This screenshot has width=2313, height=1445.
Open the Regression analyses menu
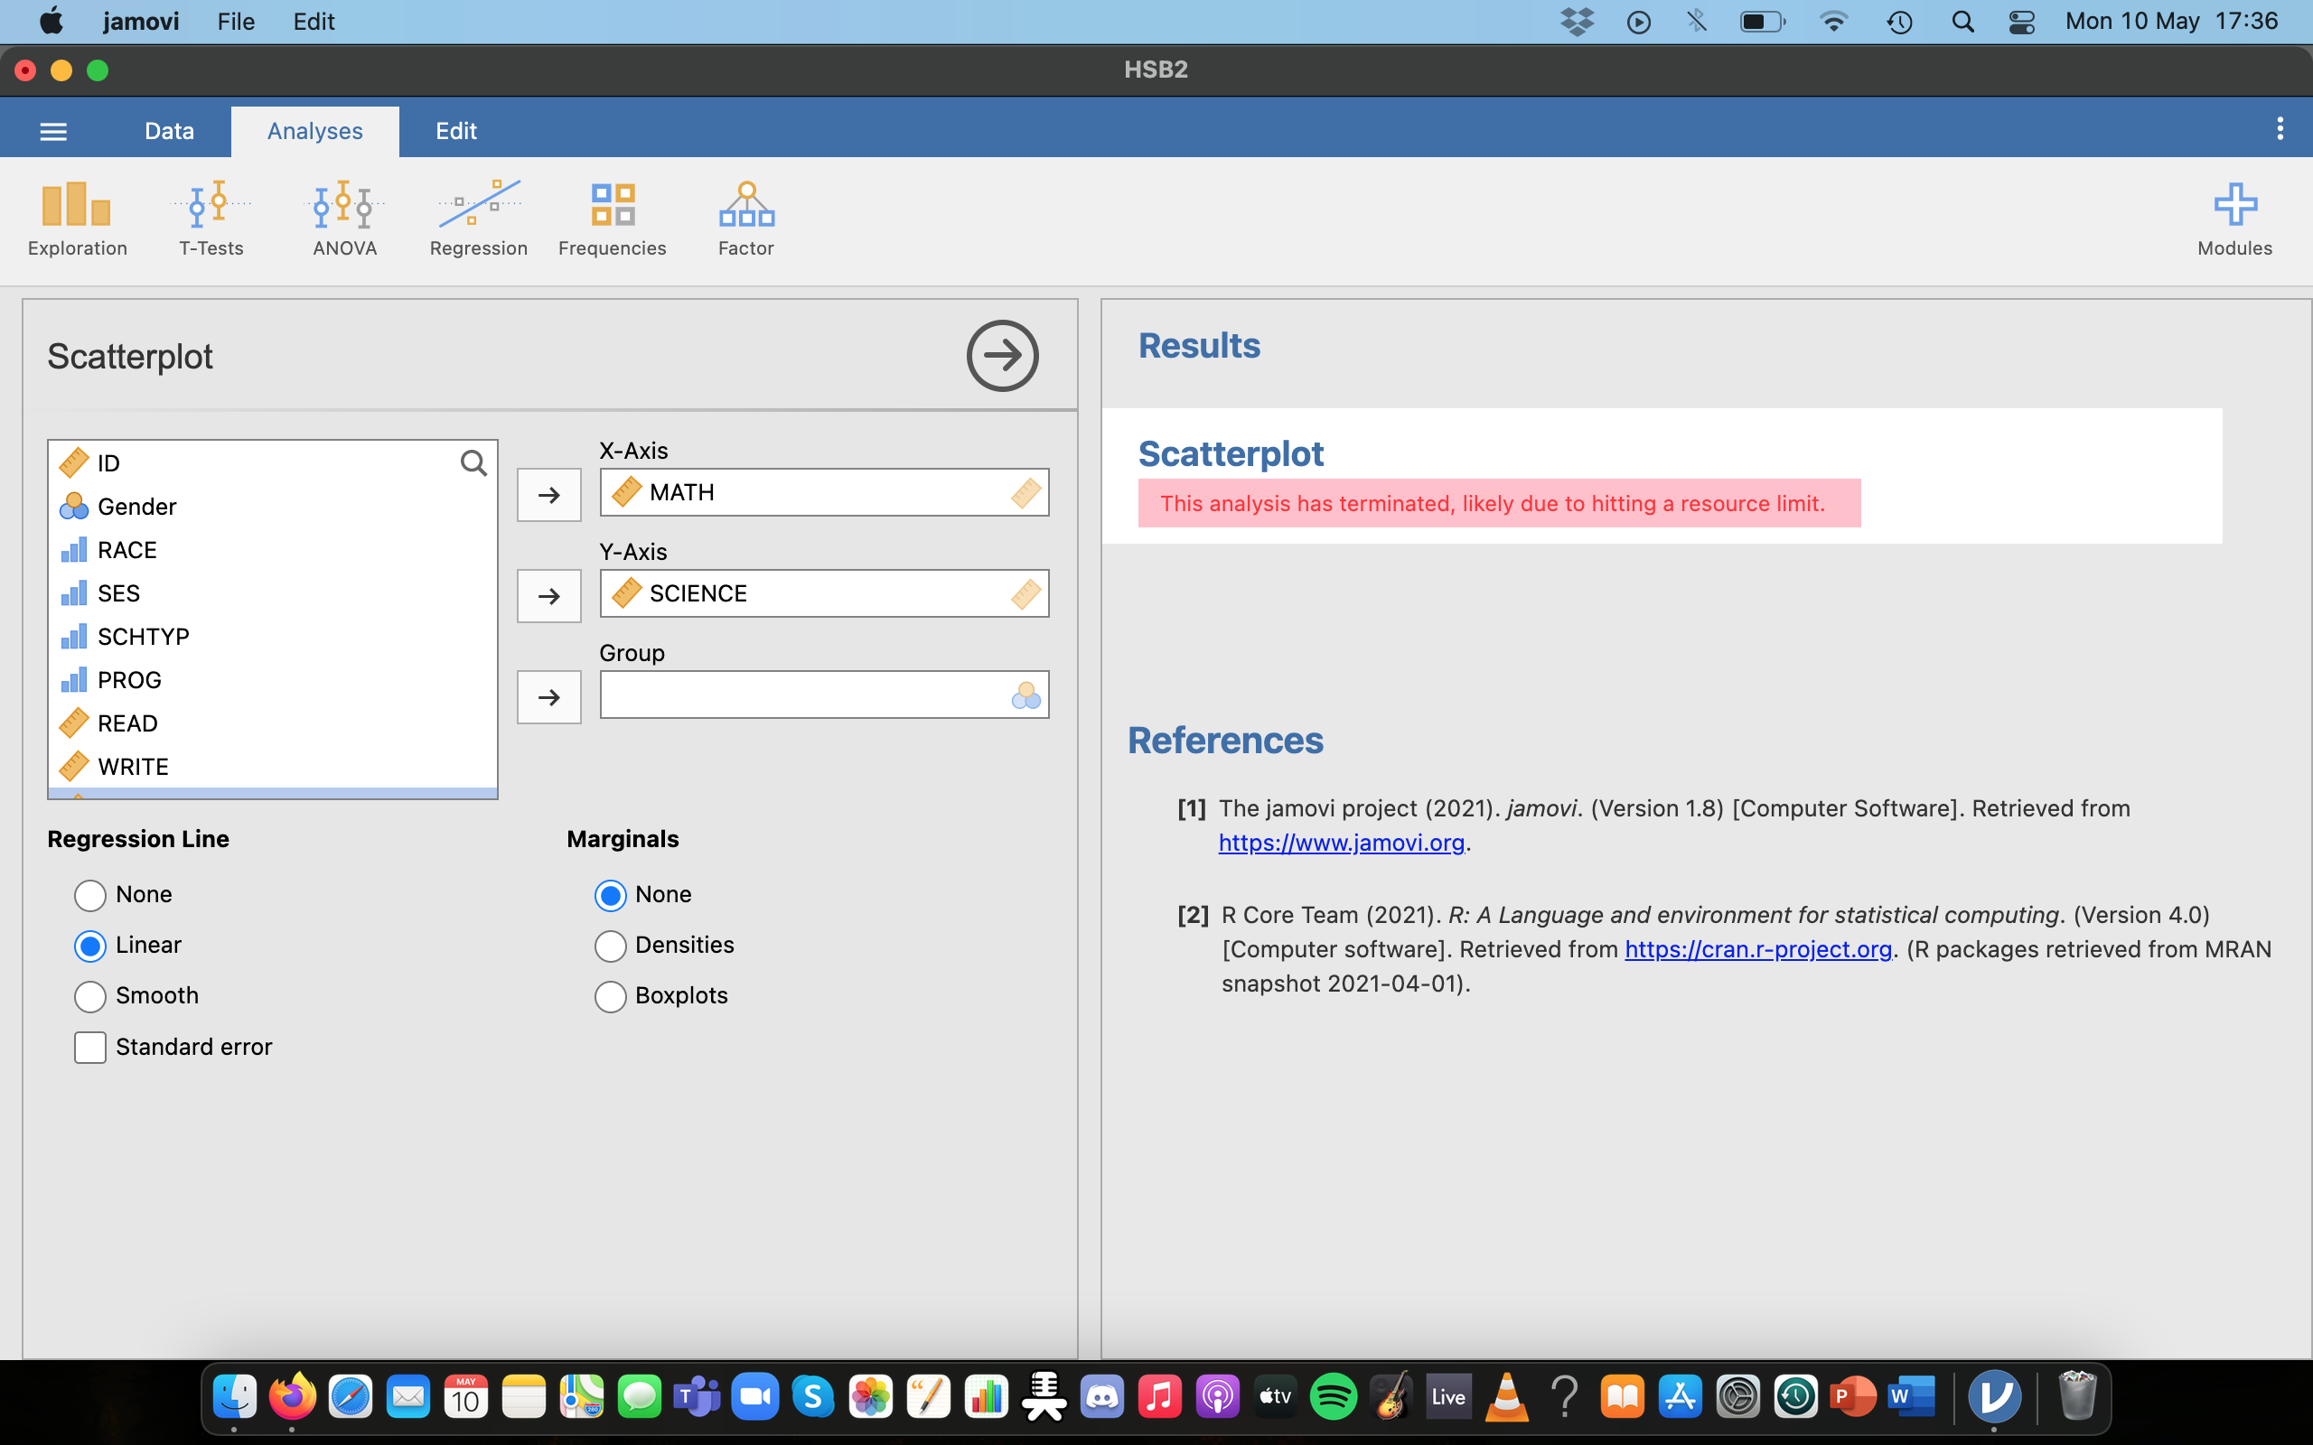point(478,219)
